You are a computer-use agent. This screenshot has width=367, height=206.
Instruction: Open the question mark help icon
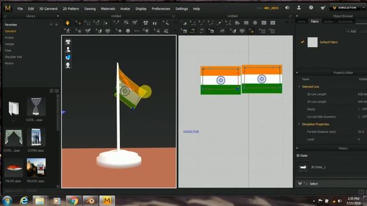click(x=311, y=7)
